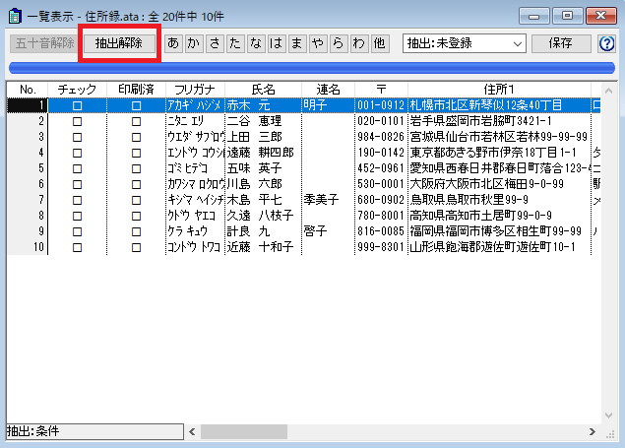Screen dimensions: 625x448
Task: Tick the チェック box for row 1
Action: pyautogui.click(x=77, y=105)
